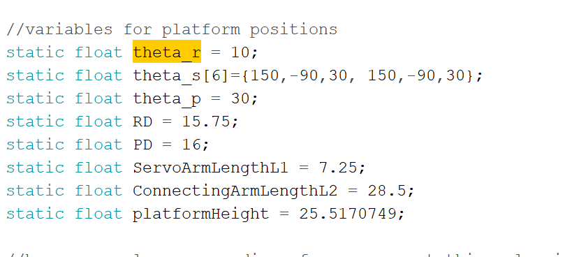Place cursor on the theta_p value 30
Screen dimensions: 565x257
pos(240,98)
